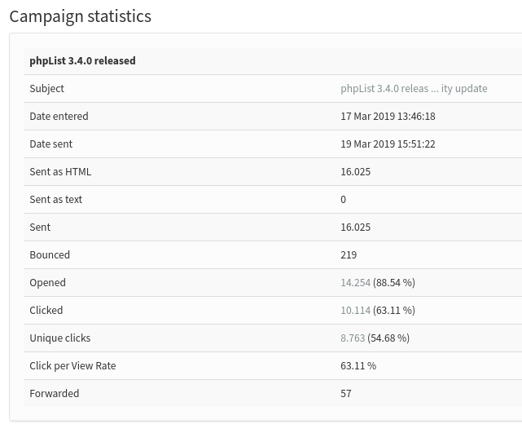Open the 10.114 clicked count link
This screenshot has height=433, width=522.
pos(355,311)
